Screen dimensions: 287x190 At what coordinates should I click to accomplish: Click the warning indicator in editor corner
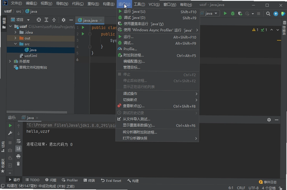(x=255, y=30)
